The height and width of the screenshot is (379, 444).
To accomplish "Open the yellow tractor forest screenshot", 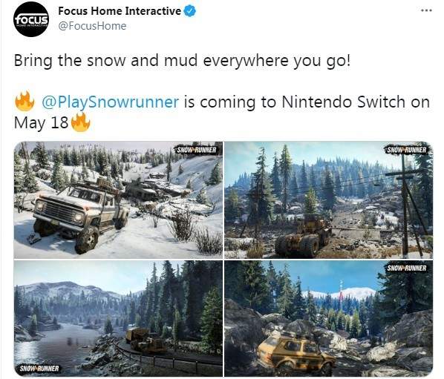I will pos(329,200).
